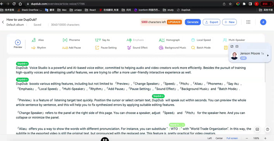Open the Multi-Speaker tool
274x141 pixels.
(234, 40)
